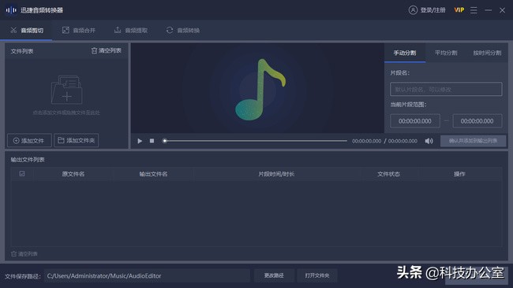Click the file save path field
This screenshot has height=288, width=513.
(x=147, y=276)
